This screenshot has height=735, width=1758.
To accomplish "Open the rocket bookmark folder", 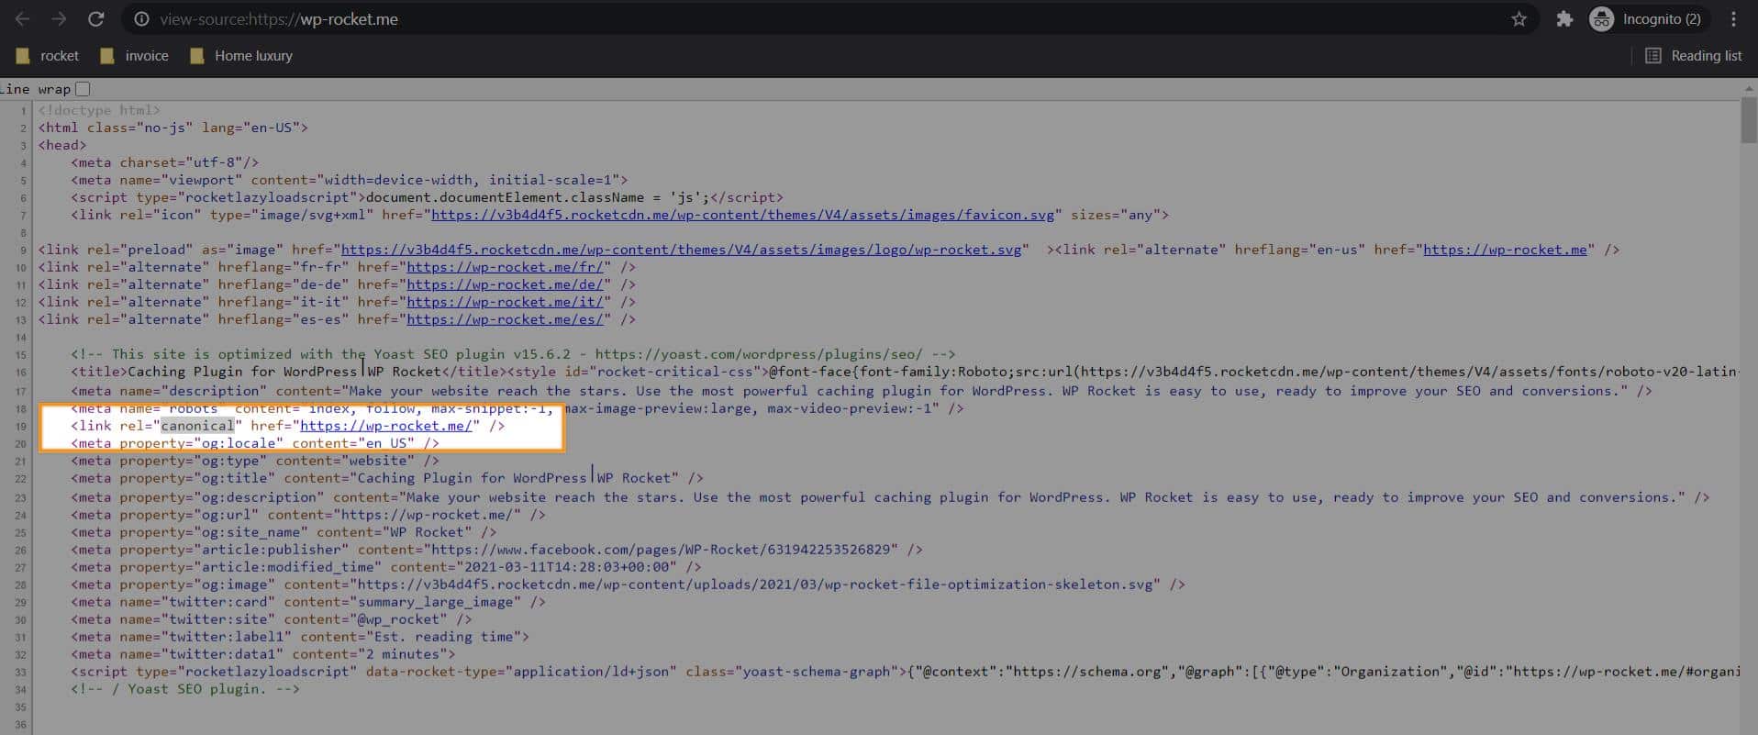I will pos(48,56).
